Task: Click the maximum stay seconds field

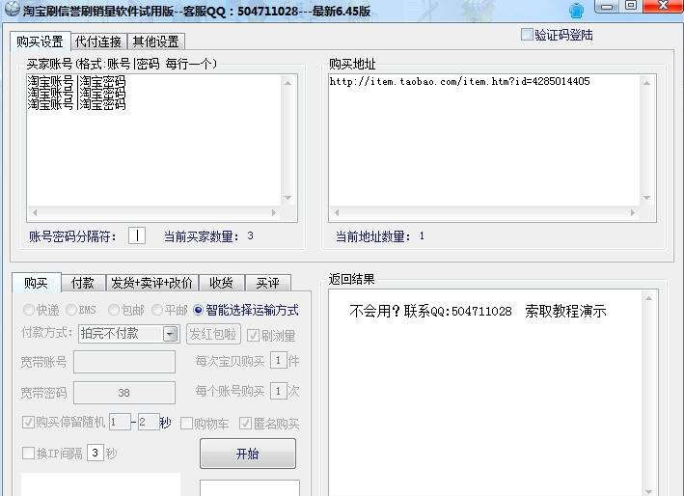Action: click(149, 422)
